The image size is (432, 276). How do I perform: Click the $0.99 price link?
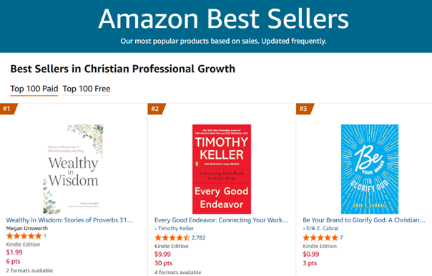coord(311,255)
